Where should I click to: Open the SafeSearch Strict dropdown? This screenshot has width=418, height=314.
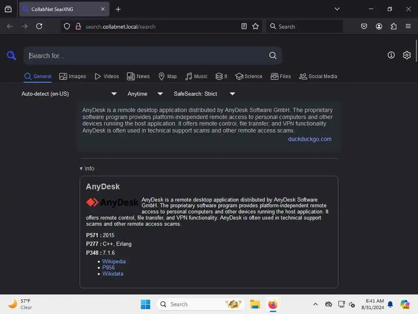[x=204, y=94]
